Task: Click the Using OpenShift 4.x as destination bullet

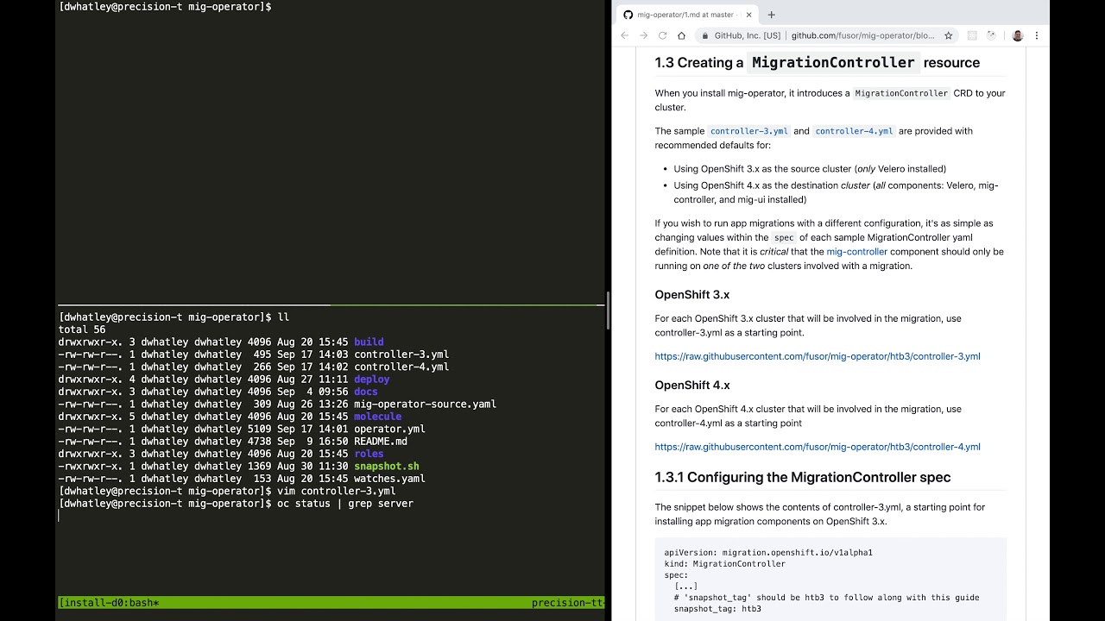Action: point(836,192)
